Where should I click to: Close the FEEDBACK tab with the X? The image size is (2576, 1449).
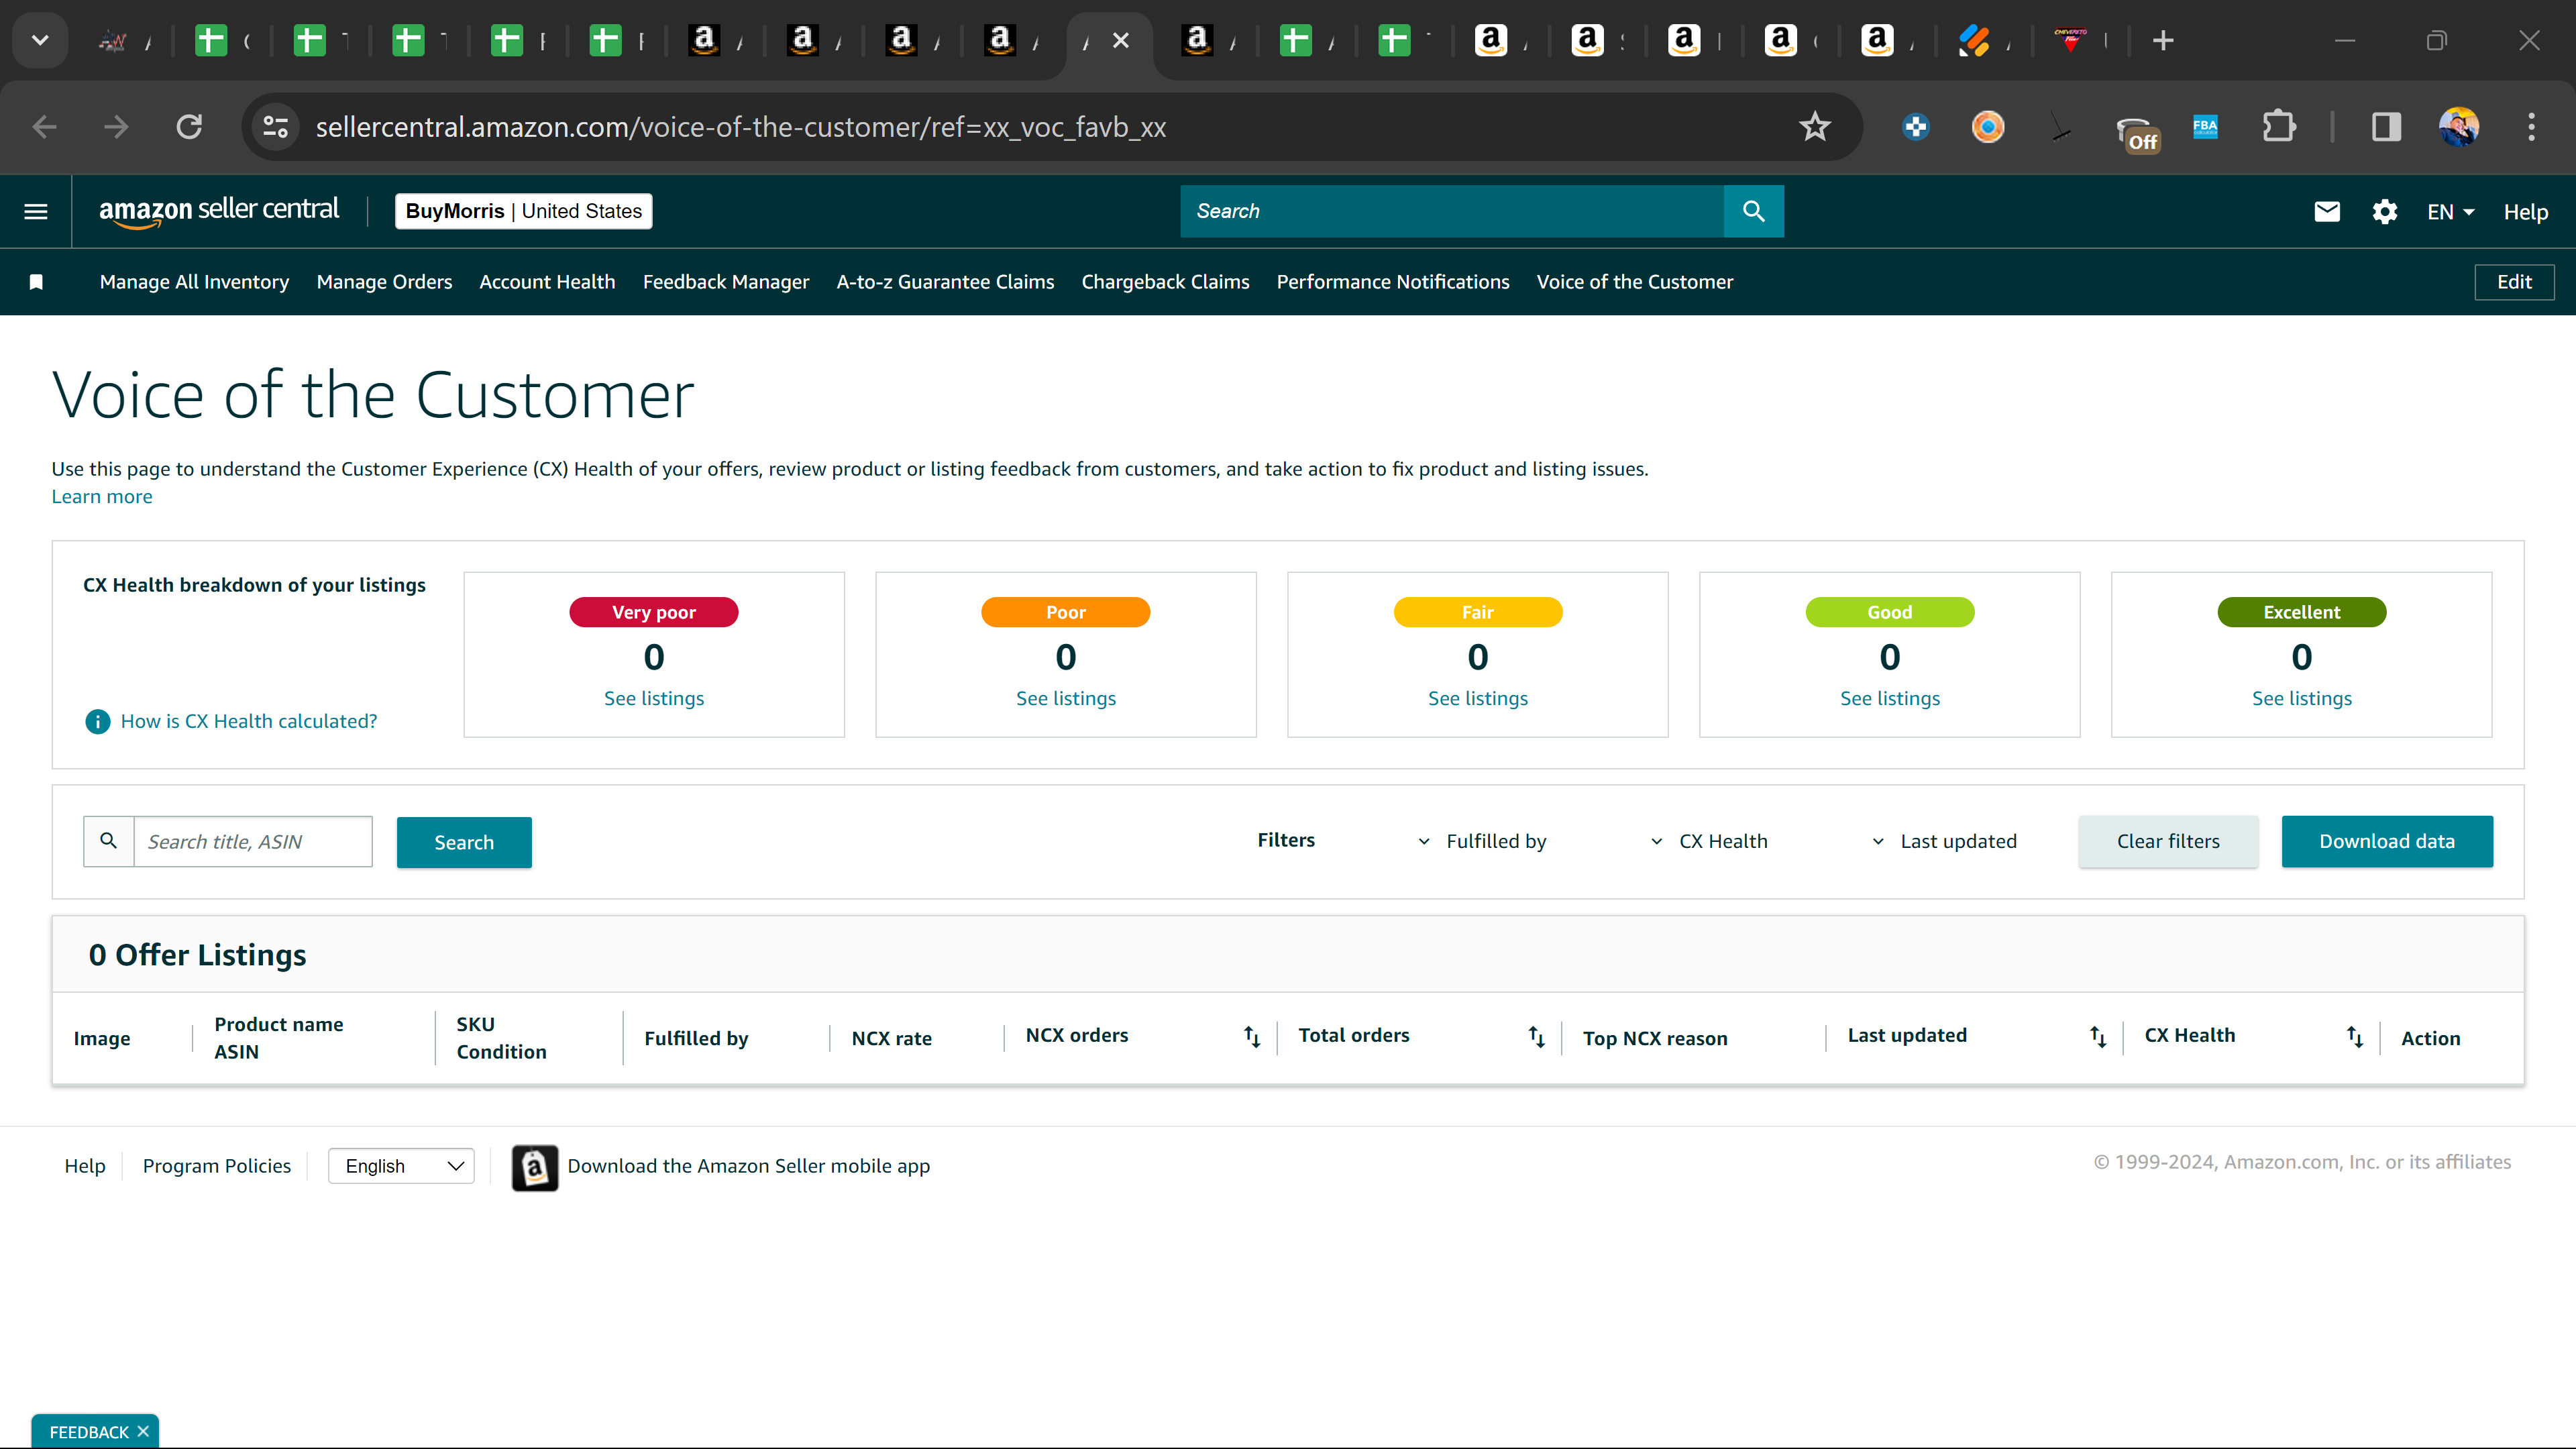[x=143, y=1432]
